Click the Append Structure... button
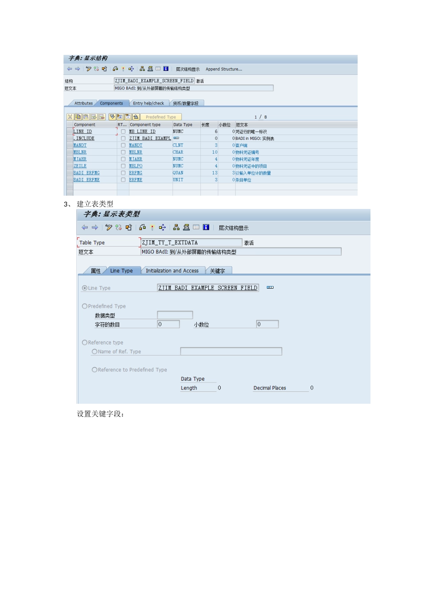The image size is (421, 595). pos(224,69)
